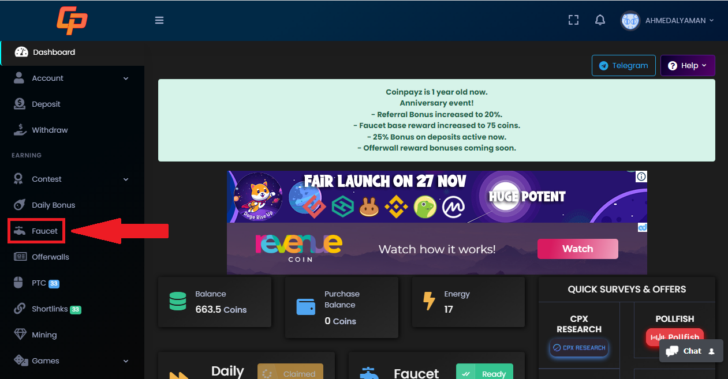Image resolution: width=728 pixels, height=379 pixels.
Task: Click the Revenue Coin ad logo
Action: click(x=298, y=248)
